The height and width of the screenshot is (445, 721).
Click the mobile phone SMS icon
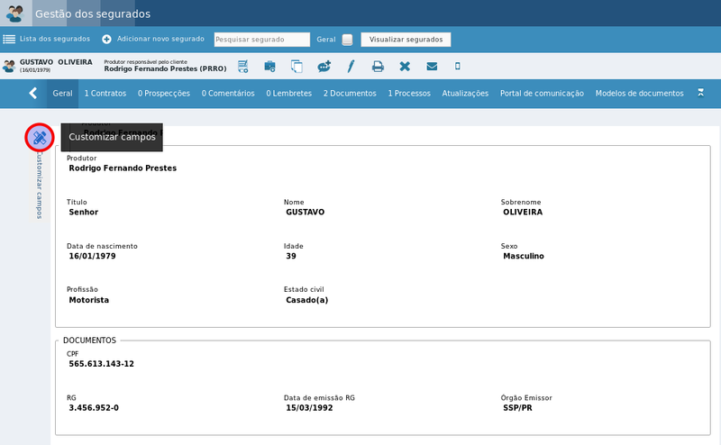(x=458, y=66)
